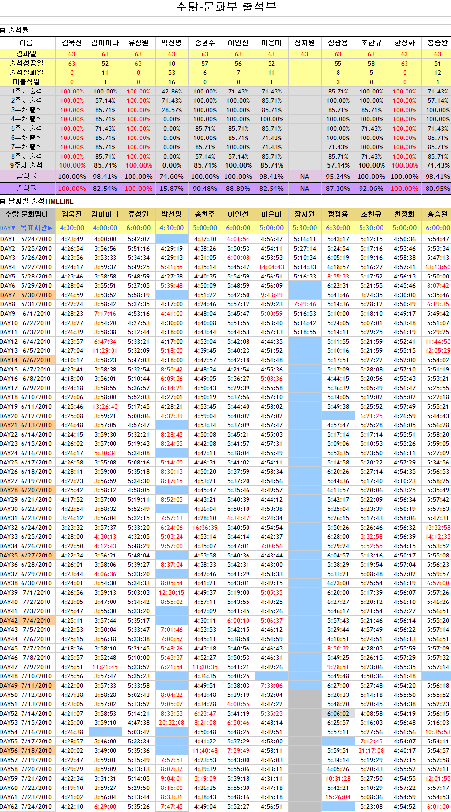This screenshot has height=812, width=451.
Task: Click the red time 10:31:28
Action: 338,779
